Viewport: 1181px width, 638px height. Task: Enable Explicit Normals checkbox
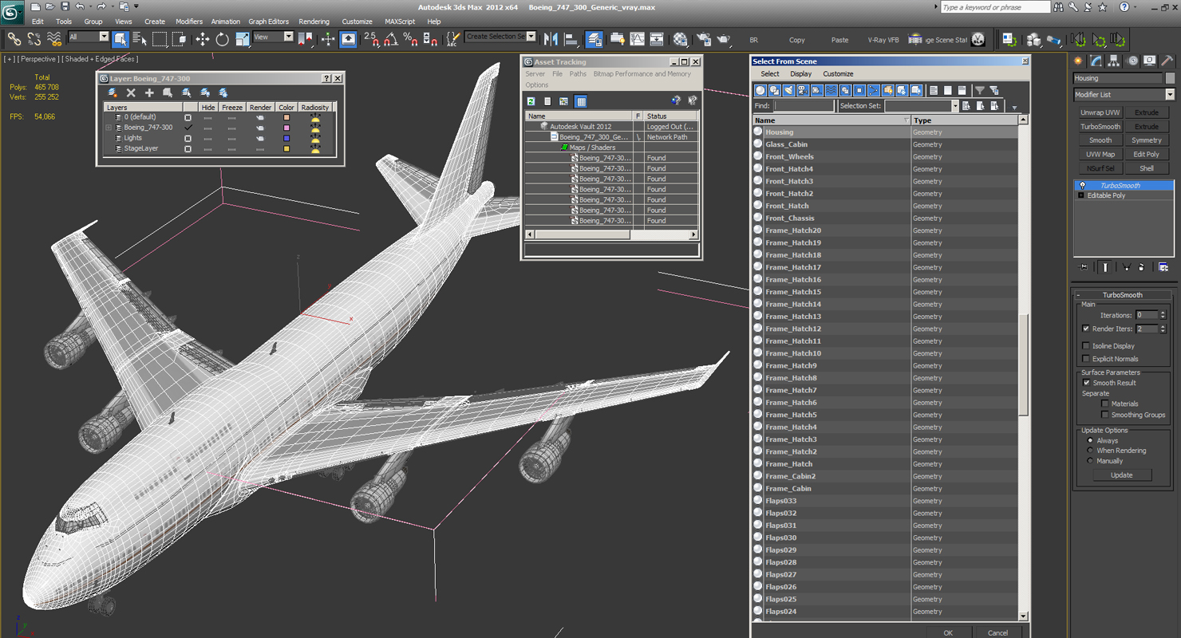pyautogui.click(x=1086, y=359)
